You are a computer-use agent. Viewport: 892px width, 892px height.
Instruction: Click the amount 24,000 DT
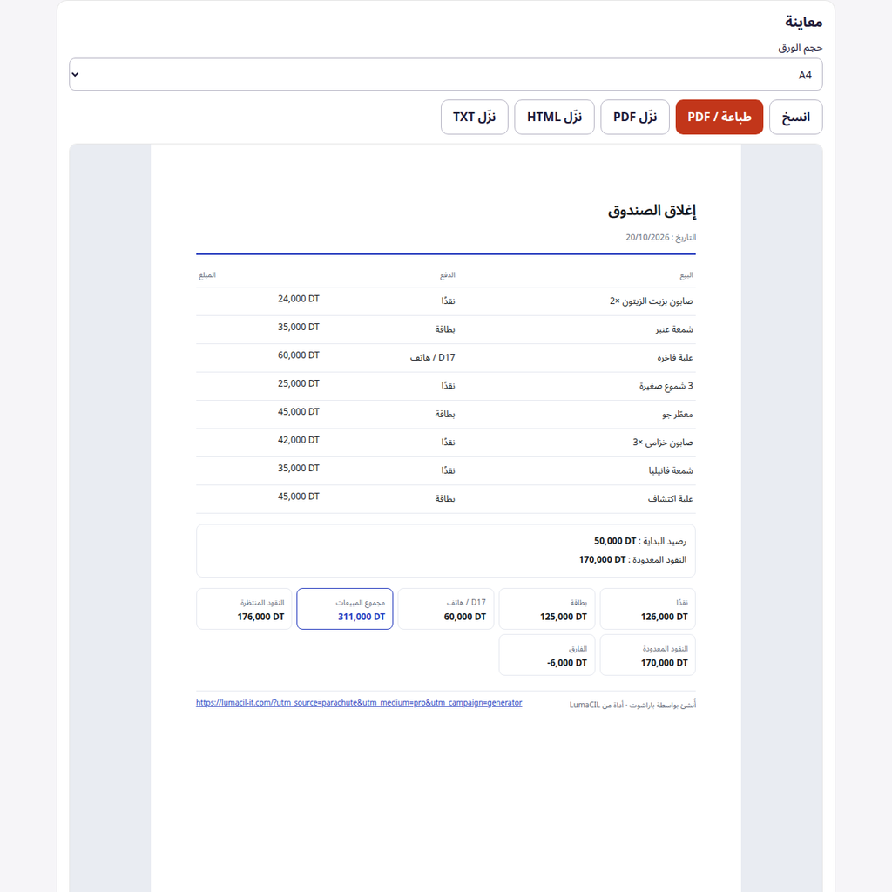[x=299, y=299]
